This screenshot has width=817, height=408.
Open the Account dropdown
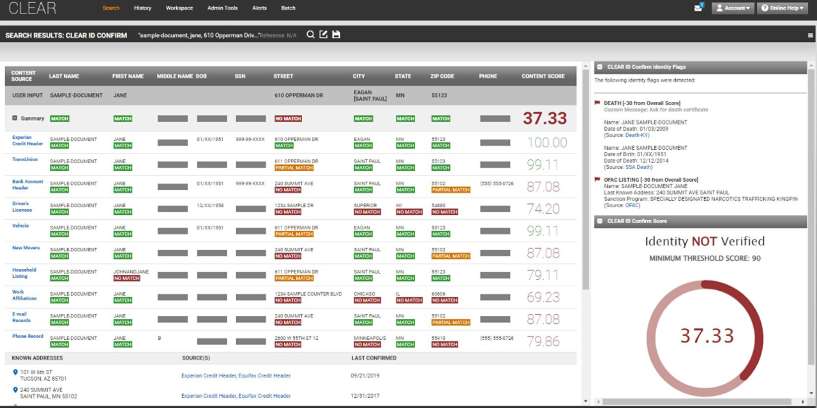[732, 8]
